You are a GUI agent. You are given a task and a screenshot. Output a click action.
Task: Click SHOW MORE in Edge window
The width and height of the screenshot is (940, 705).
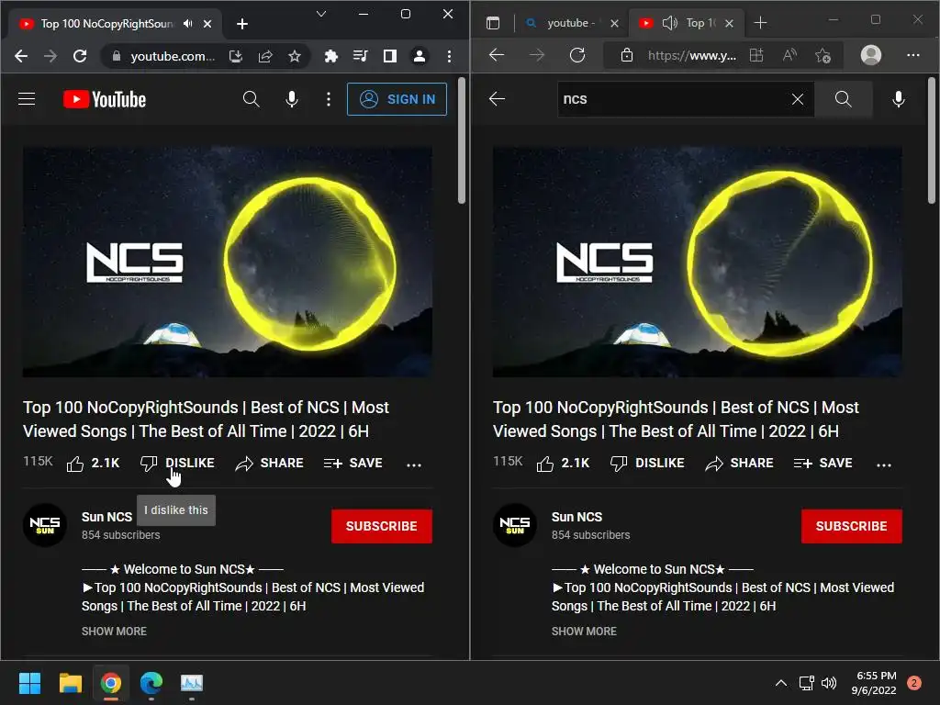click(584, 632)
